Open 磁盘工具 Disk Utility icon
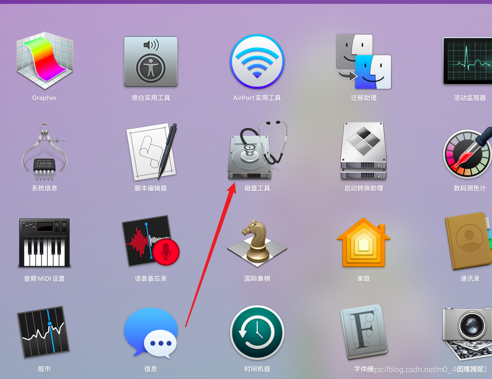 click(257, 150)
